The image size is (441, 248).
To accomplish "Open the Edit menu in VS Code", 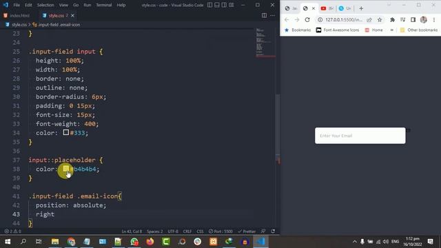I will click(x=28, y=5).
